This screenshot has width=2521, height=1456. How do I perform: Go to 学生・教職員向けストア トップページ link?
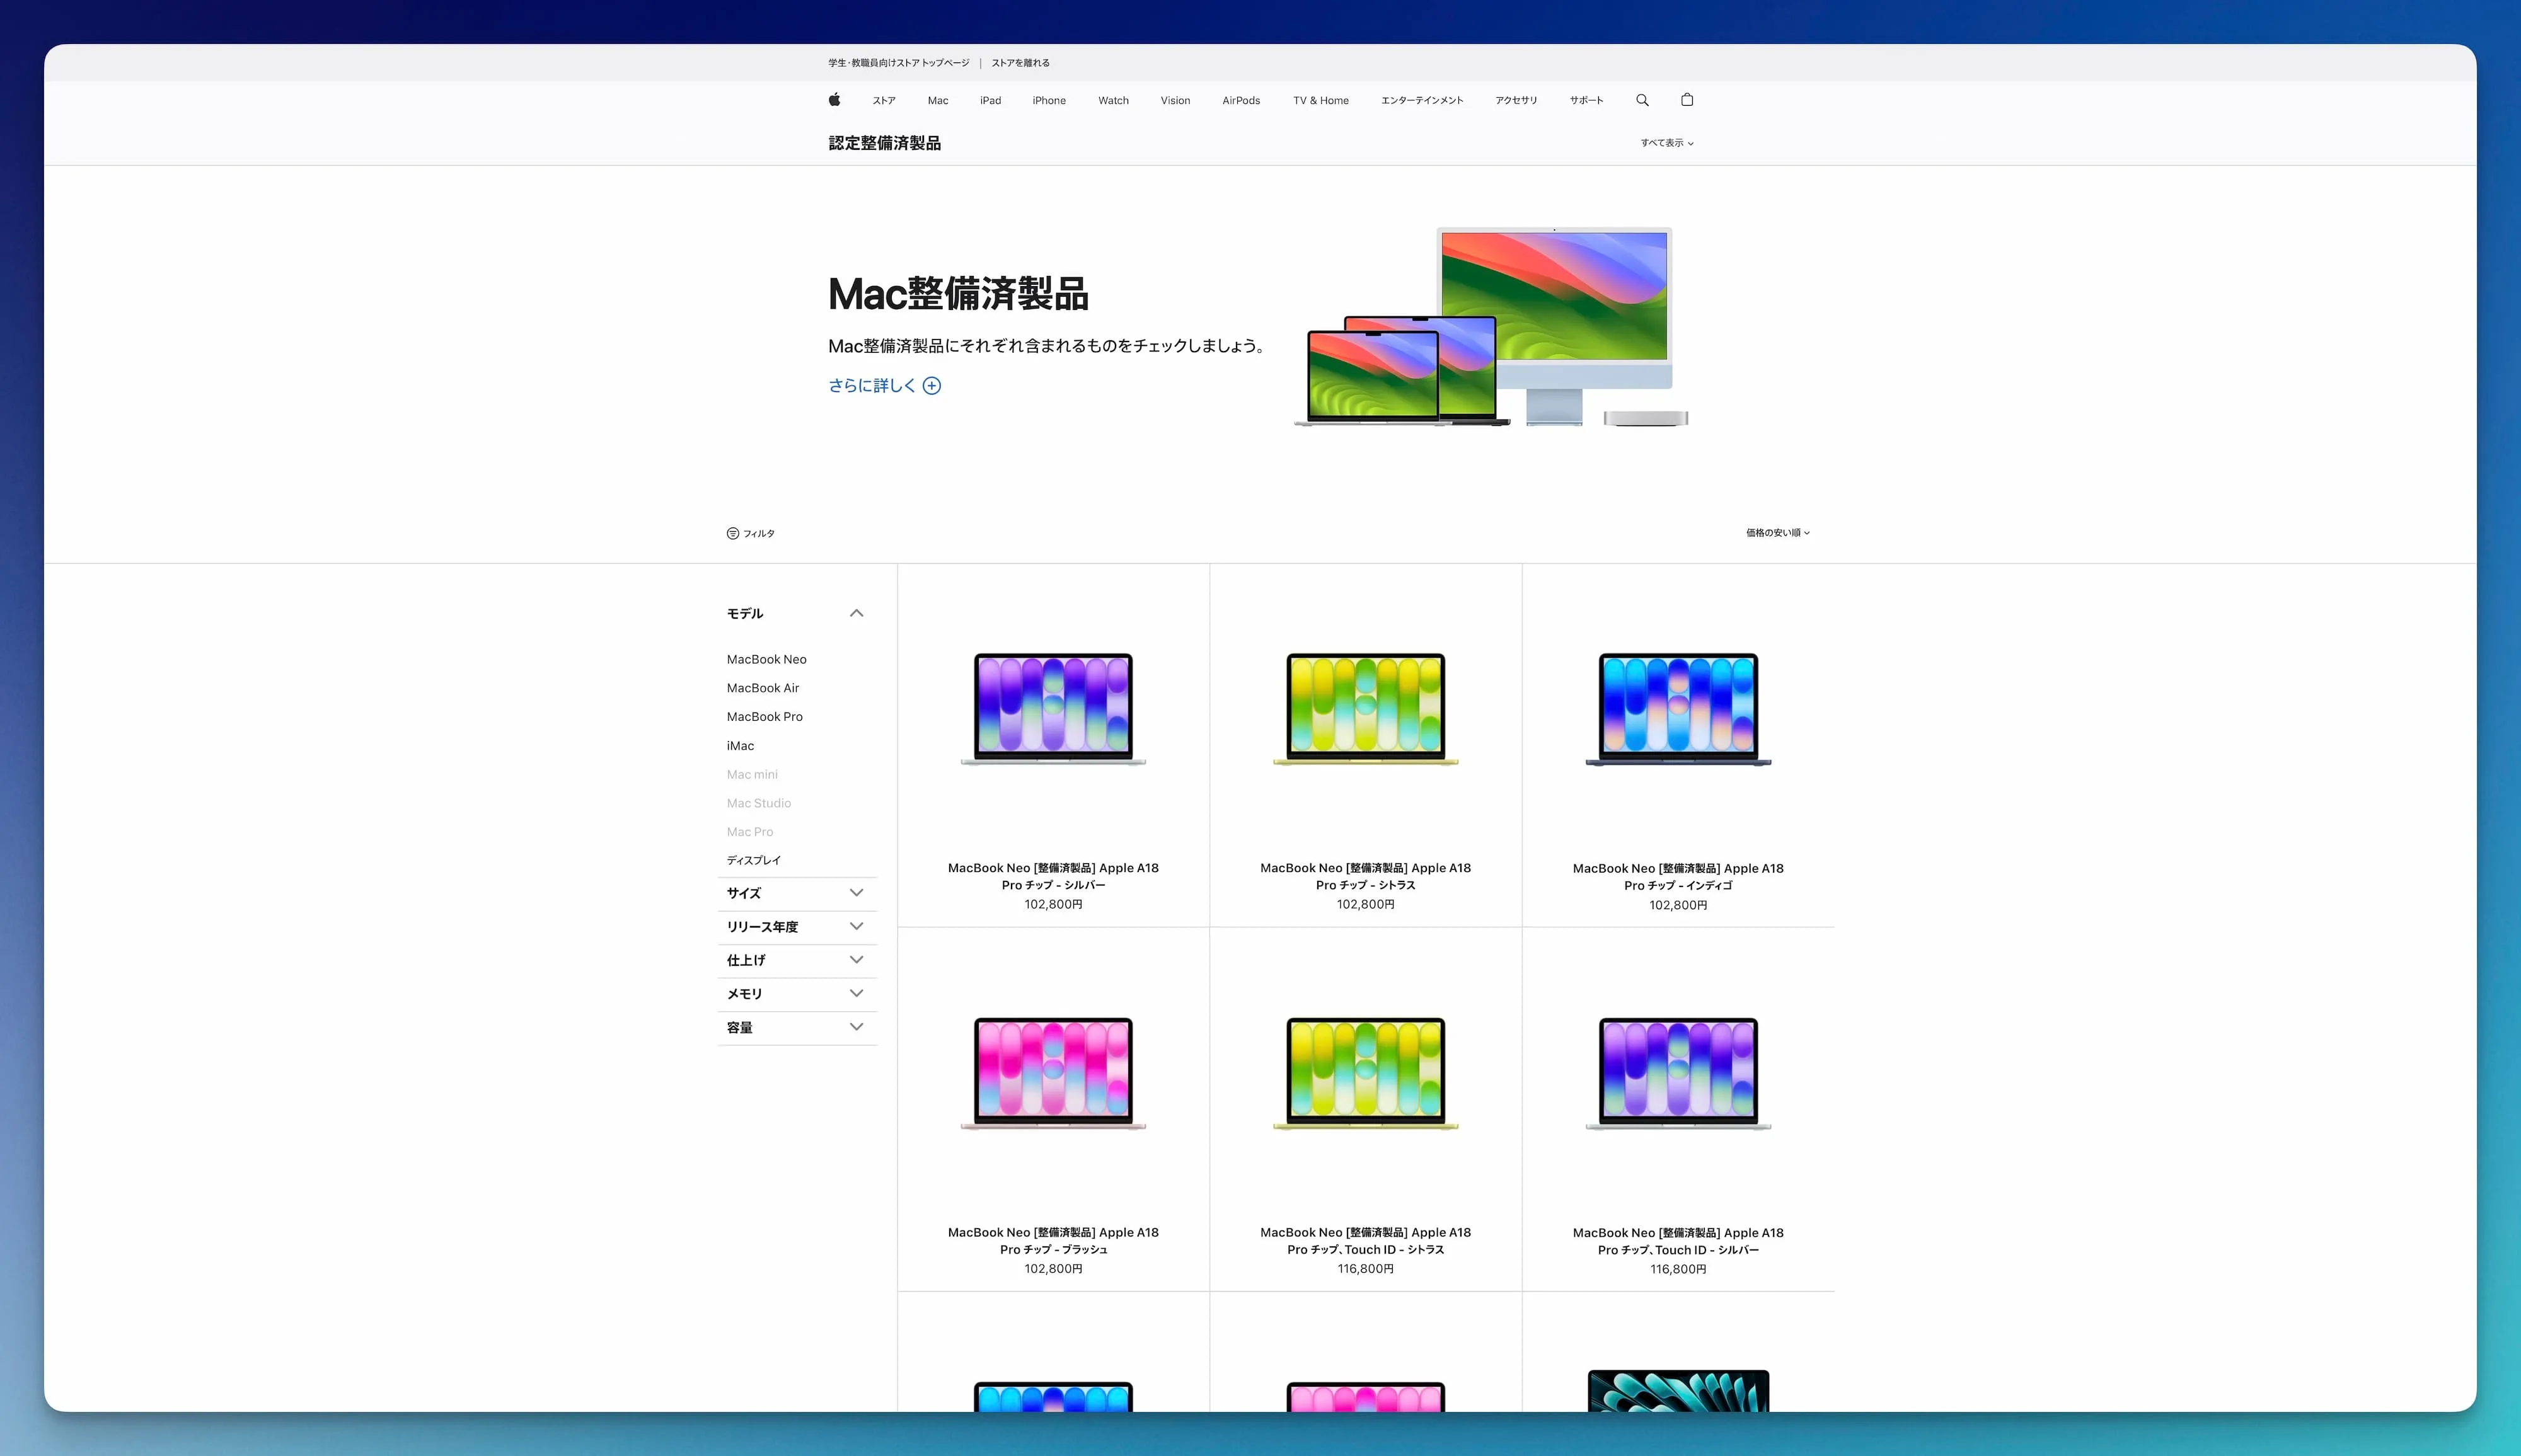pyautogui.click(x=898, y=63)
